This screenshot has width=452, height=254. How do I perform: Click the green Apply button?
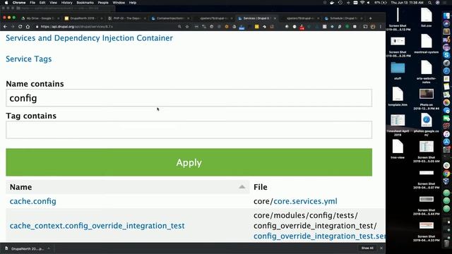[189, 162]
